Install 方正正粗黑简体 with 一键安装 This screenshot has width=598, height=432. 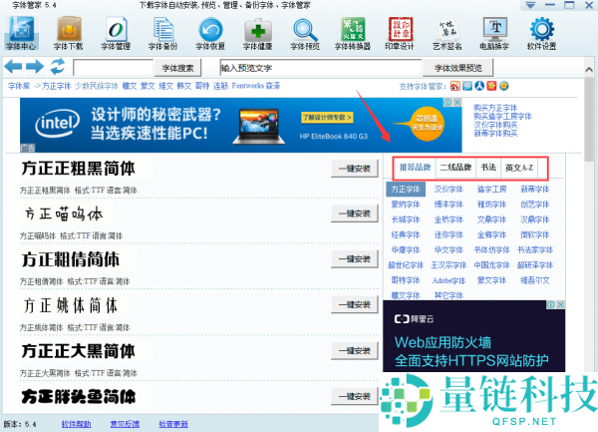coord(355,168)
